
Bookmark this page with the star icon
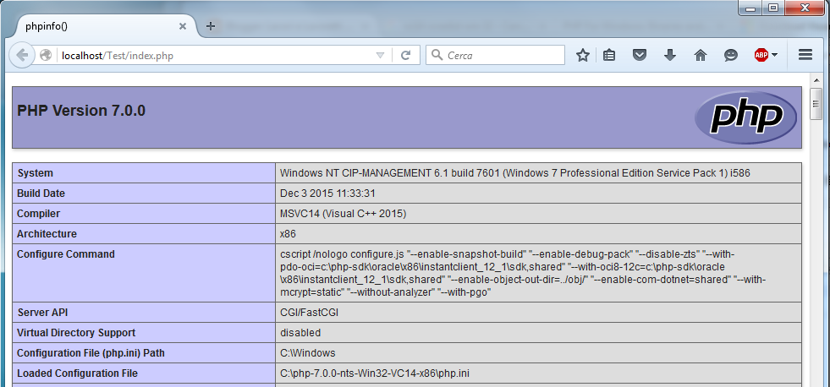tap(583, 55)
